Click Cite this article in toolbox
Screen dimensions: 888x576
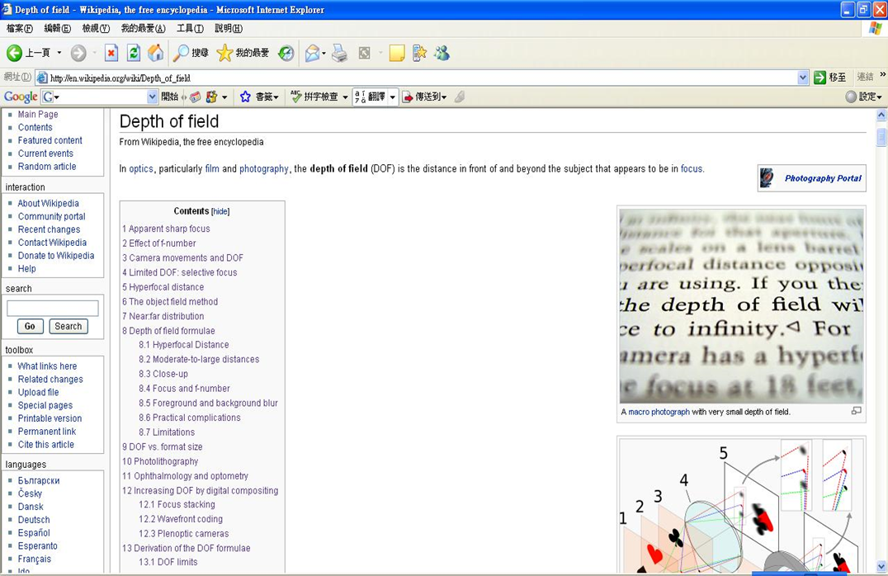tap(46, 445)
